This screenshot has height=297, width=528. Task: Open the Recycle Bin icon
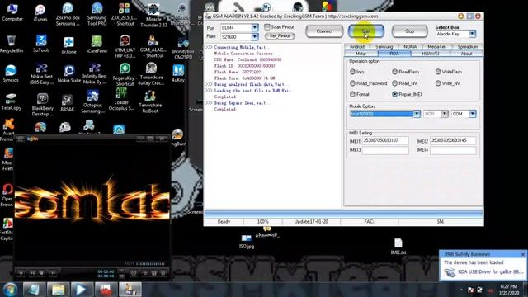(x=12, y=44)
